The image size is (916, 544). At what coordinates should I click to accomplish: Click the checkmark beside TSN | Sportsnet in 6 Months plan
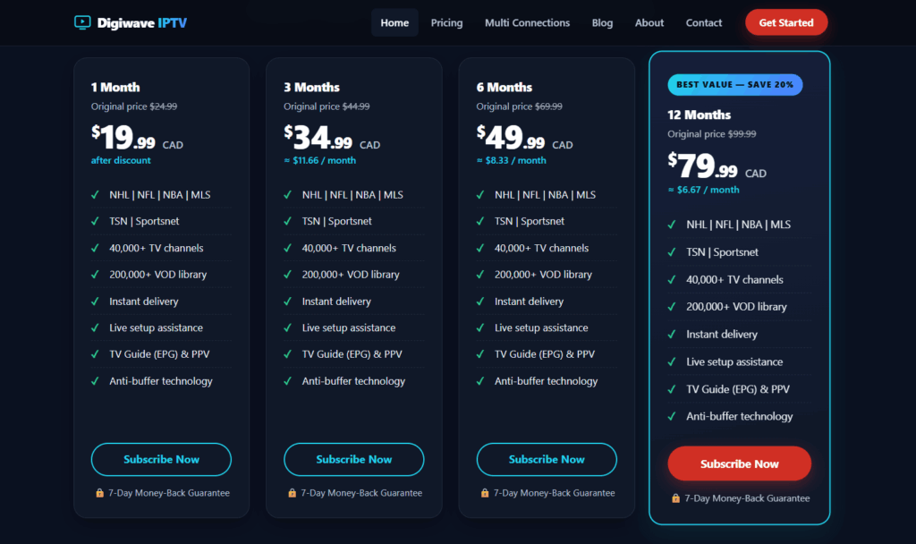coord(480,222)
